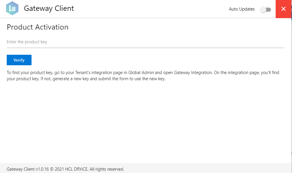Click the Auto Updates slider control
The width and height of the screenshot is (292, 173).
tap(265, 9)
